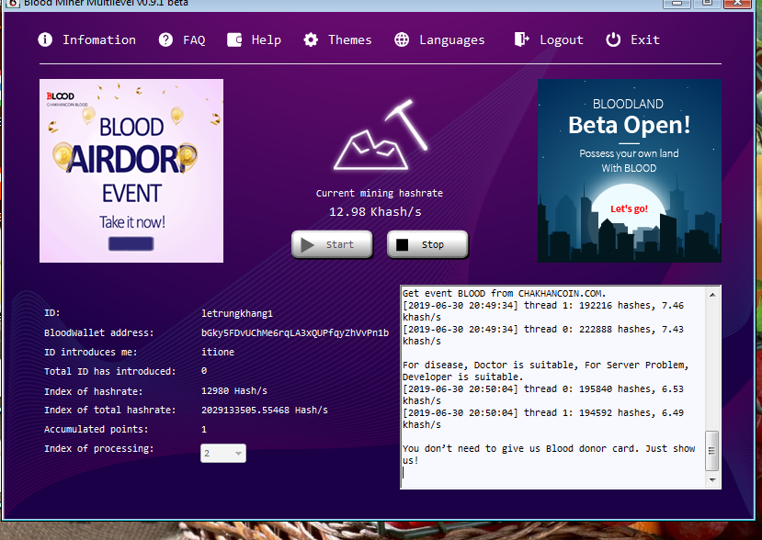Stop mining with the Stop button
The image size is (762, 540).
point(427,244)
